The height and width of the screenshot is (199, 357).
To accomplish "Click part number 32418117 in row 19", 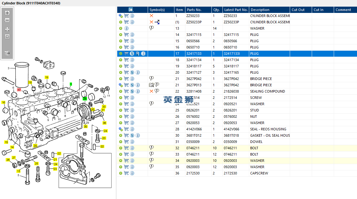I will click(x=194, y=66).
